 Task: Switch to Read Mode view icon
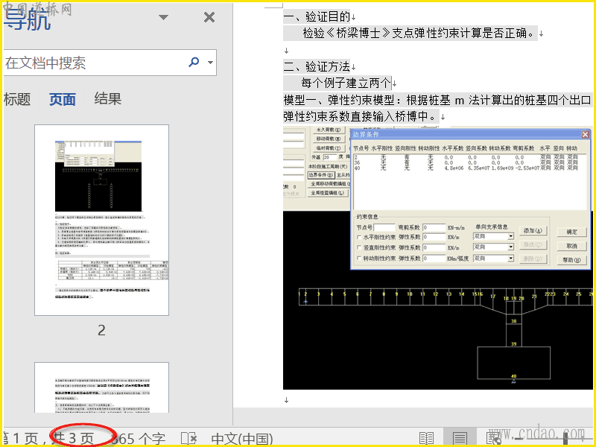(x=426, y=438)
